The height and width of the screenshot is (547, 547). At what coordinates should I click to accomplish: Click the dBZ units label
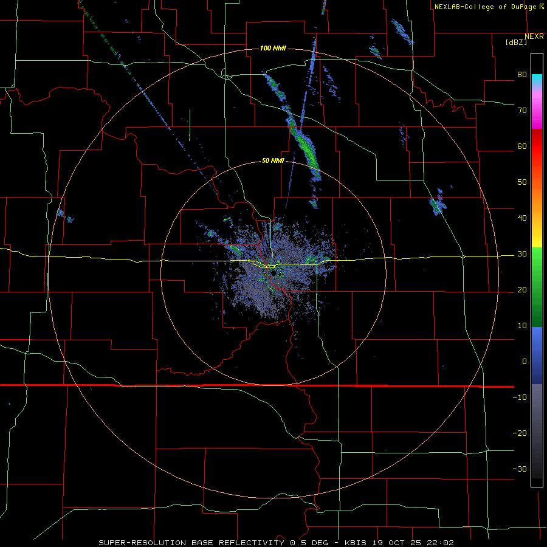516,42
